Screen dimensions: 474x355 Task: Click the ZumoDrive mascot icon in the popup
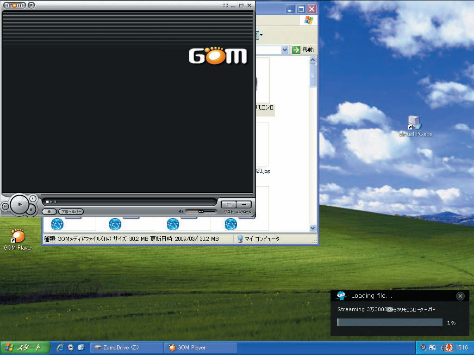click(x=342, y=295)
